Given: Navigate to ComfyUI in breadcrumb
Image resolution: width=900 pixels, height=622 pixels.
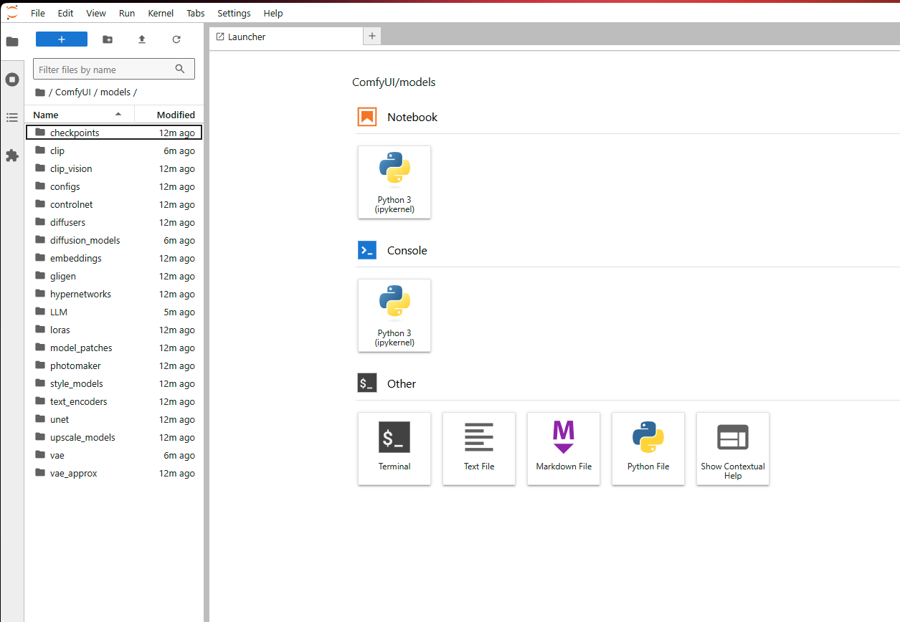Looking at the screenshot, I should click(73, 92).
